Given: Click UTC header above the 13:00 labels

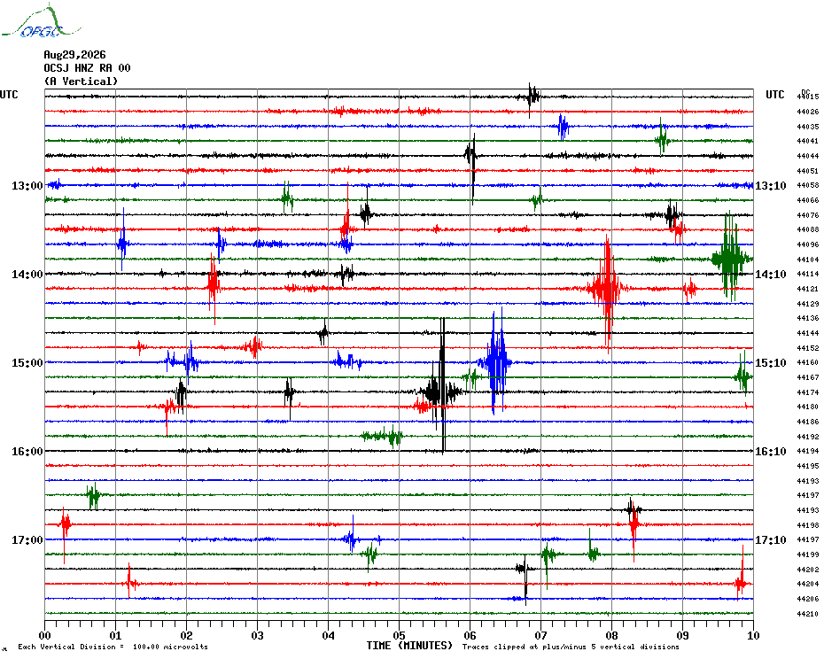Looking at the screenshot, I should (x=9, y=95).
